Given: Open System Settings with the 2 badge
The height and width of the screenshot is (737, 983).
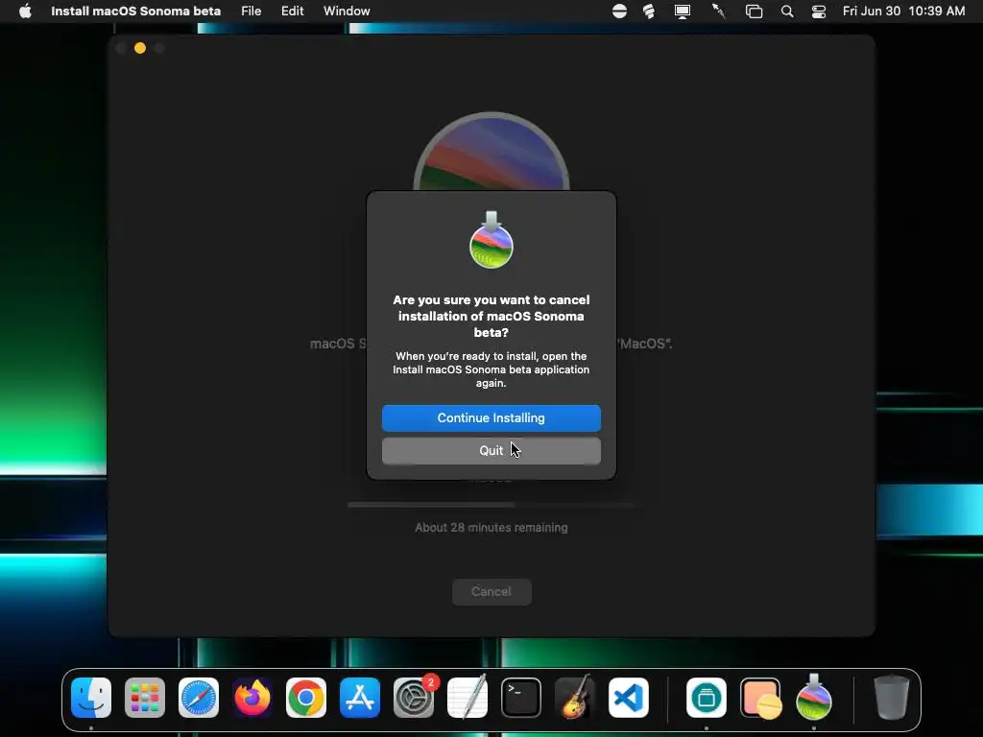Looking at the screenshot, I should [x=414, y=698].
